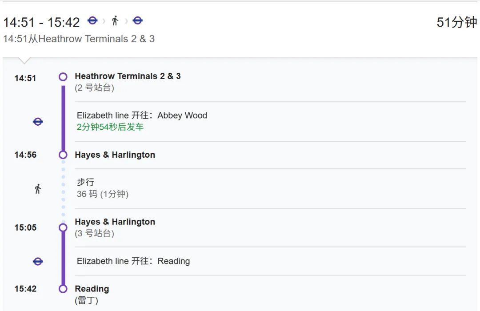Click roundel icon beside Reading train row
Screen dimensions: 480x311
(x=38, y=262)
